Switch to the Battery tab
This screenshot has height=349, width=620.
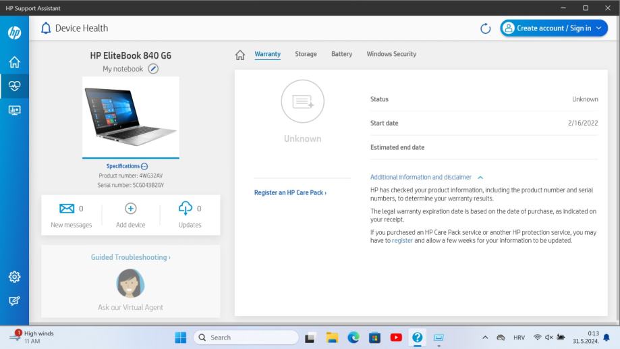click(341, 55)
